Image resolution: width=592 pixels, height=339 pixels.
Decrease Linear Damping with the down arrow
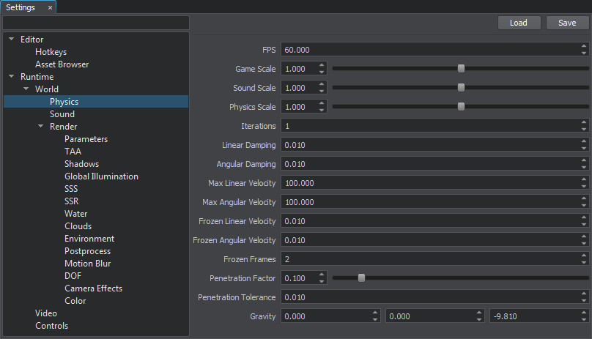[x=584, y=149]
